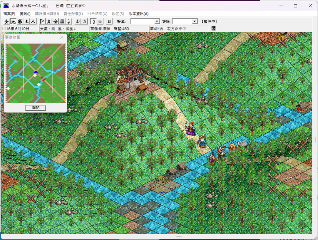Open the 好漢 hero dropdown list

click(x=157, y=21)
